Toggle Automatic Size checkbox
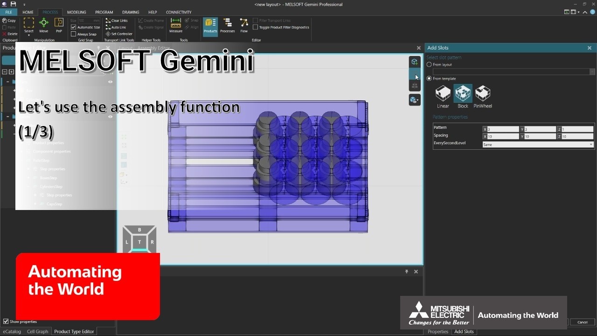This screenshot has width=597, height=336. pyautogui.click(x=73, y=27)
